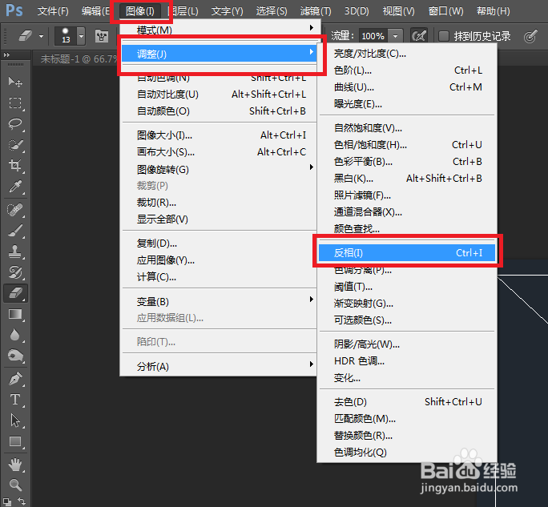
Task: Open the brush size preset dropdown
Action: click(81, 35)
